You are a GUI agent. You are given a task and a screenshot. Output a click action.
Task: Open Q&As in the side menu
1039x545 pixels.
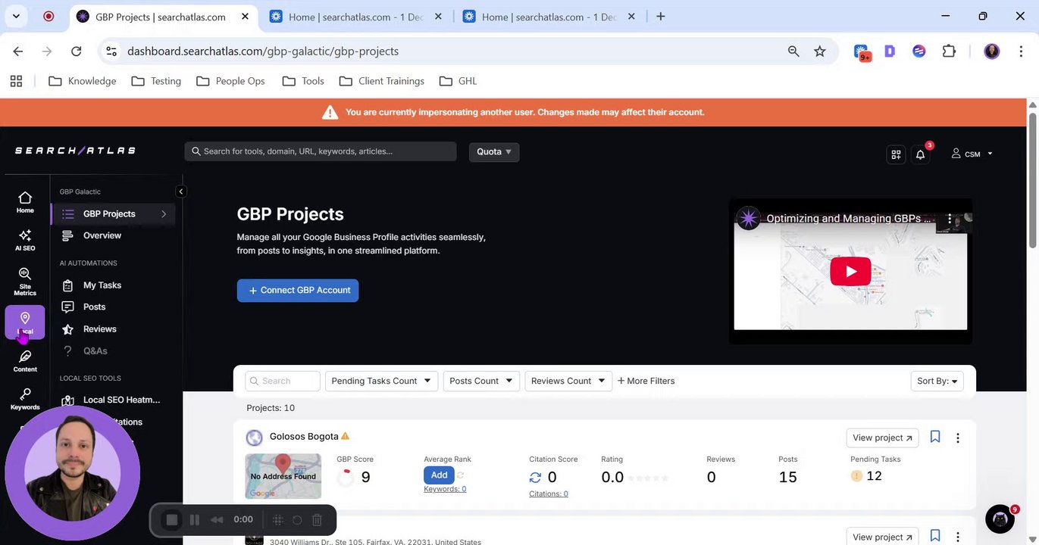(x=95, y=350)
